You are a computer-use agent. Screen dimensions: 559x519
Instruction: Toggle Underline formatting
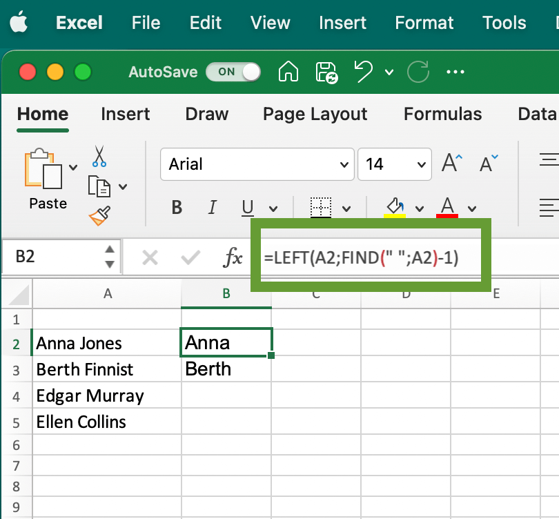point(248,208)
